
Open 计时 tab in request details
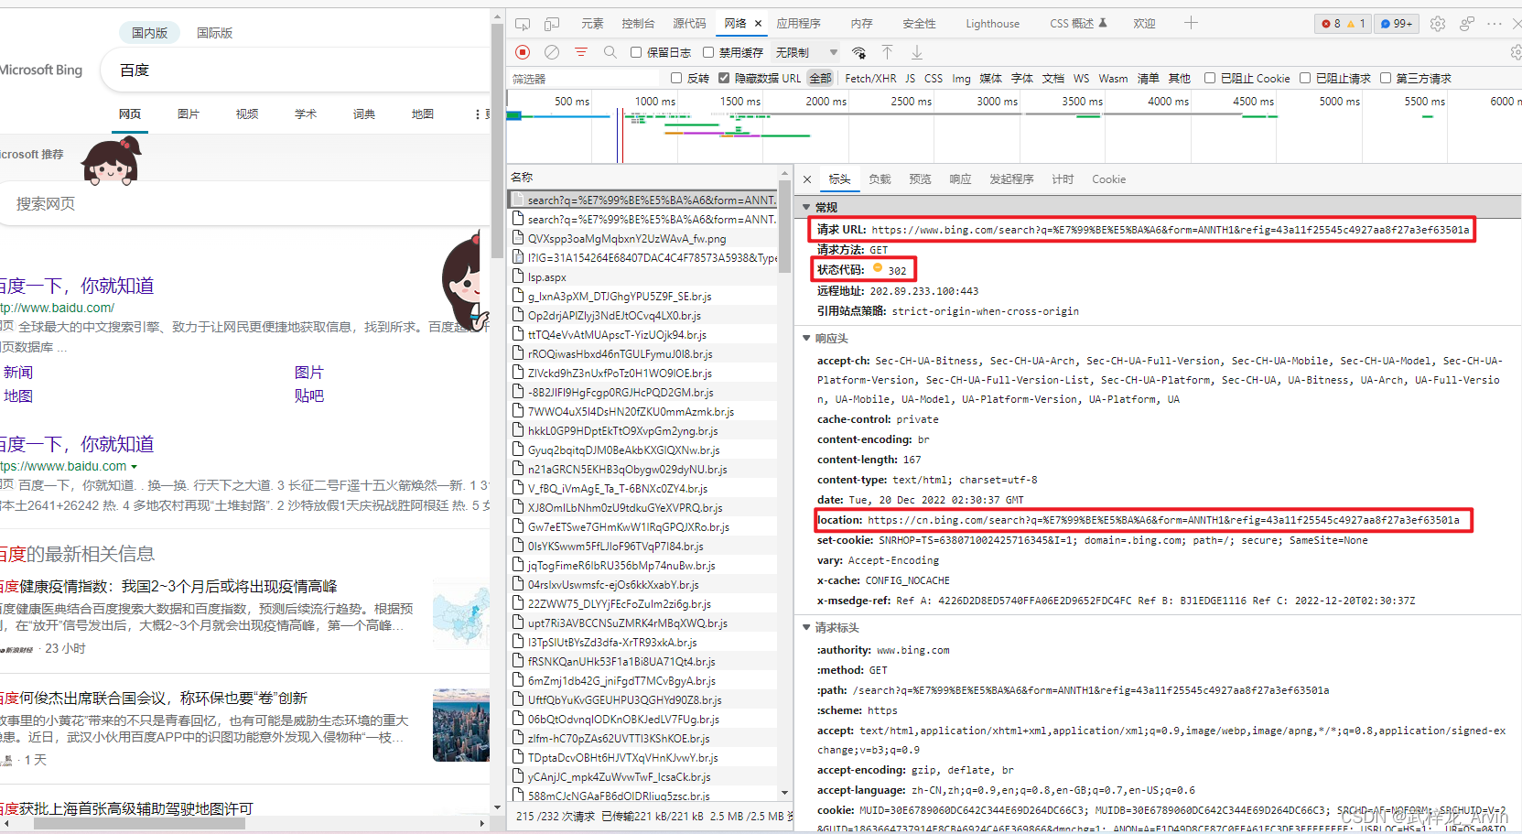pos(1063,179)
